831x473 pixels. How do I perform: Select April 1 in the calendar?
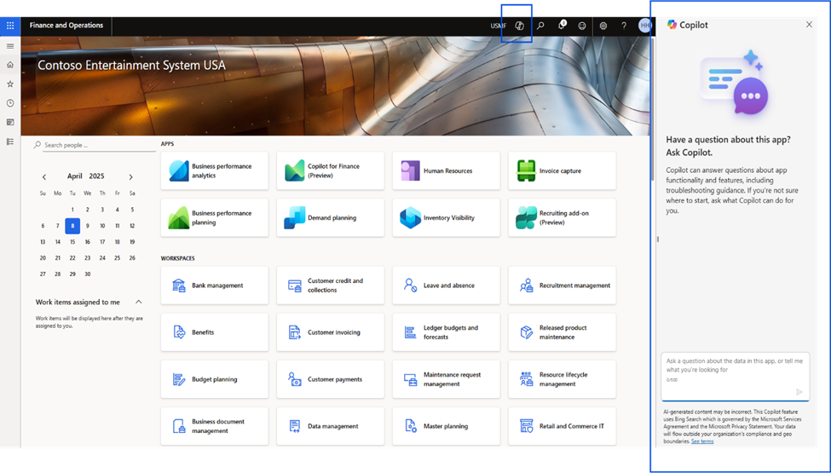click(72, 210)
